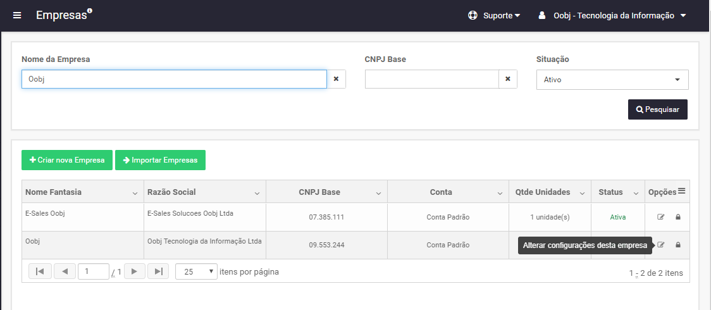
Task: Go to the previous page of results
Action: 65,271
